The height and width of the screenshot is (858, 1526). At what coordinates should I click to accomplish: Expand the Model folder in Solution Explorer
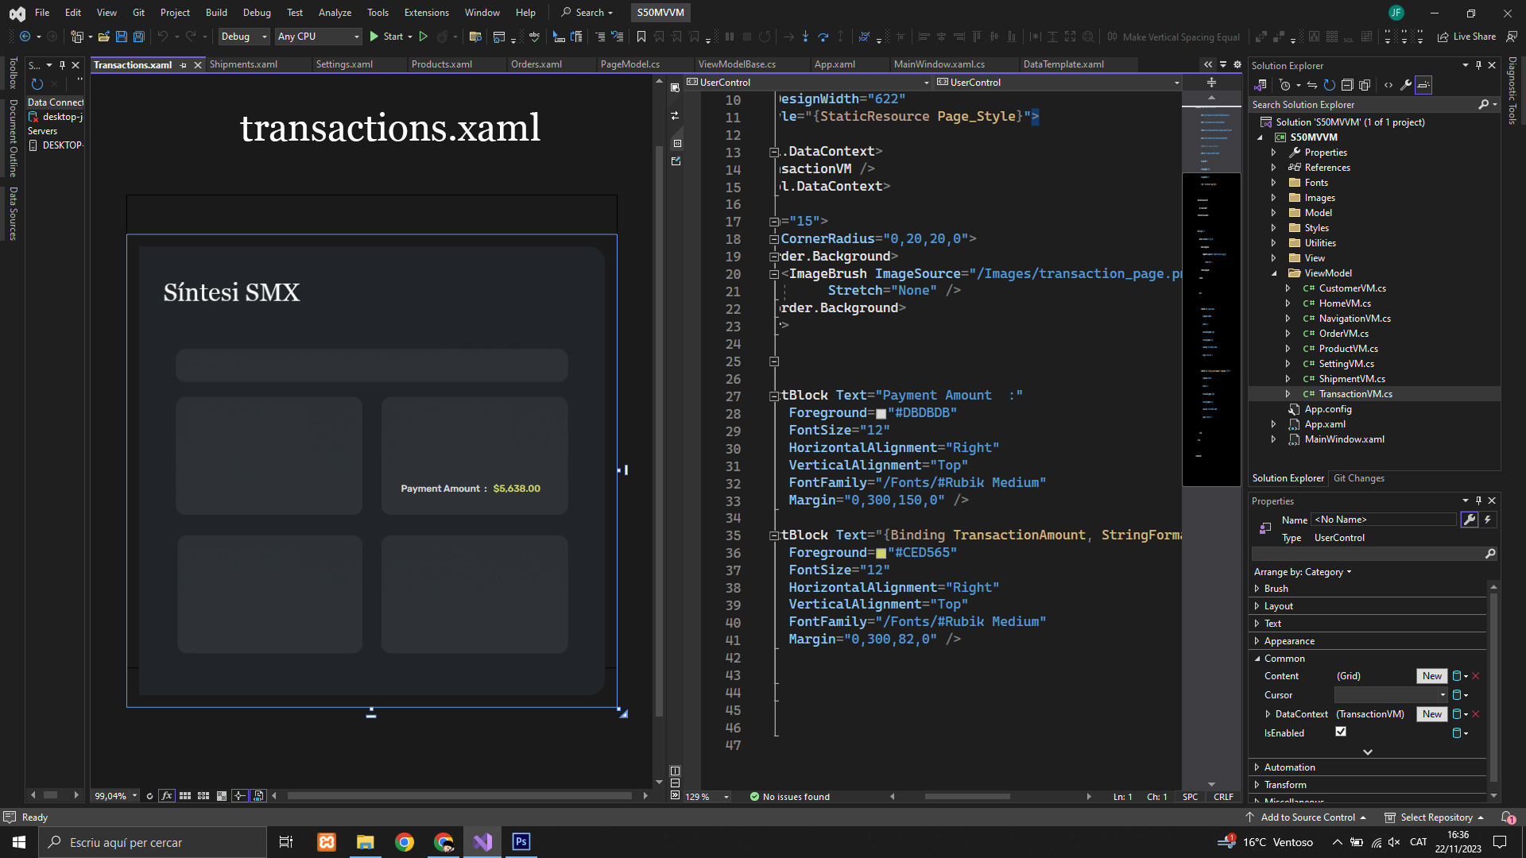(1274, 213)
